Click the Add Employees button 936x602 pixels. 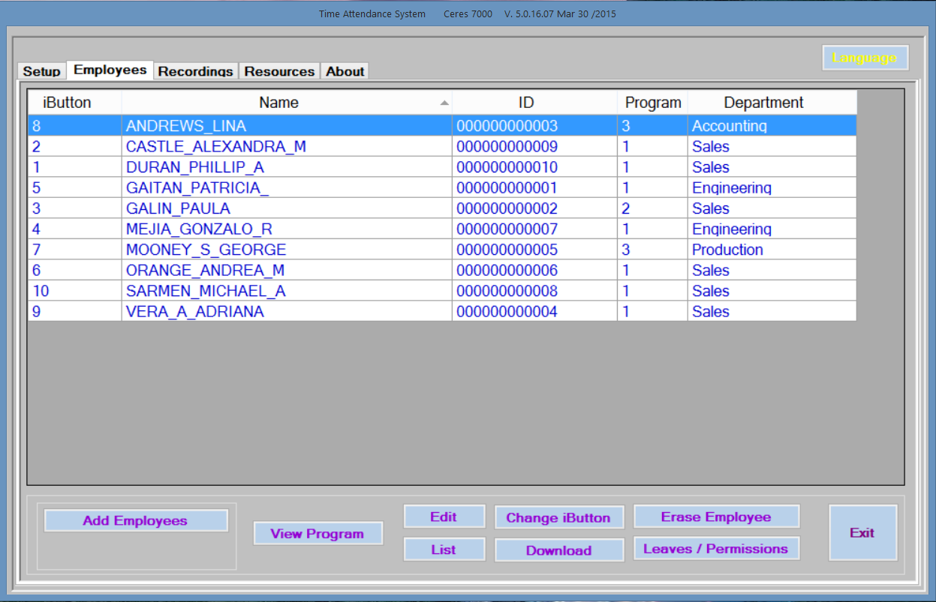click(135, 520)
